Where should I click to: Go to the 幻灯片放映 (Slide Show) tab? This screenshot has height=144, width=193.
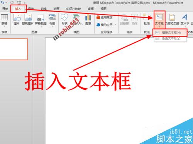(x=73, y=9)
